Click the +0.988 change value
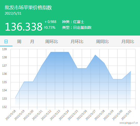Image resolution: width=140 pixels, height=126 pixels. pyautogui.click(x=50, y=22)
